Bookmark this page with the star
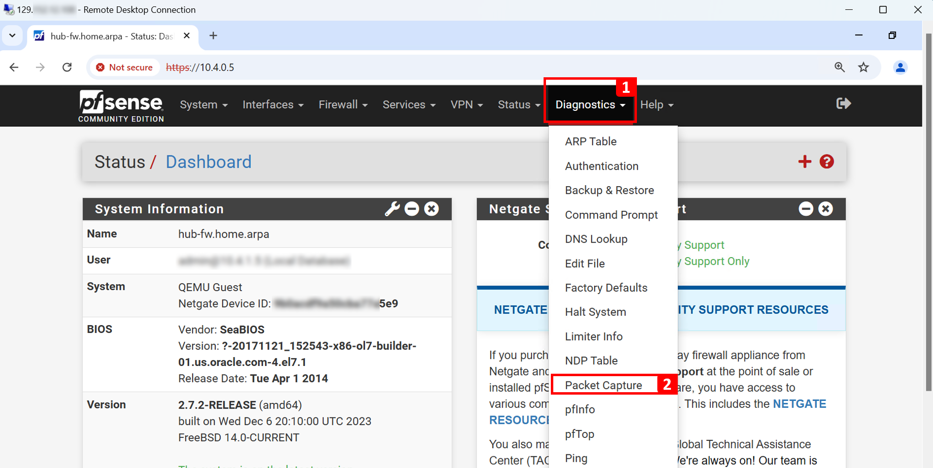 (863, 67)
